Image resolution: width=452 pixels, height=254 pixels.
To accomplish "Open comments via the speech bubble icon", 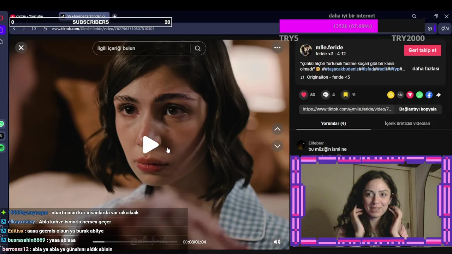I will tap(326, 95).
